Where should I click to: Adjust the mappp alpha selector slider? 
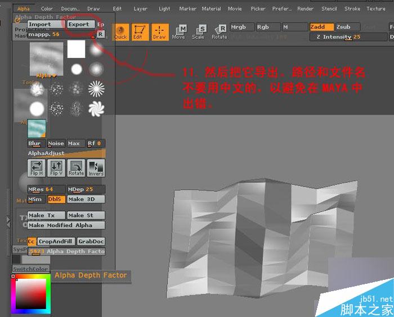point(61,34)
